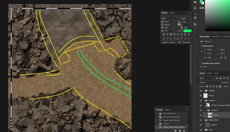Switch to the Aktionen tab
This screenshot has height=132, width=230.
[x=168, y=110]
